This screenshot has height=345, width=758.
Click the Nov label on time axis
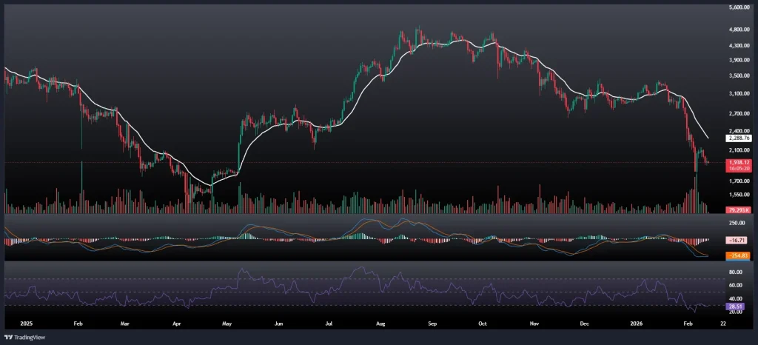[x=533, y=324]
